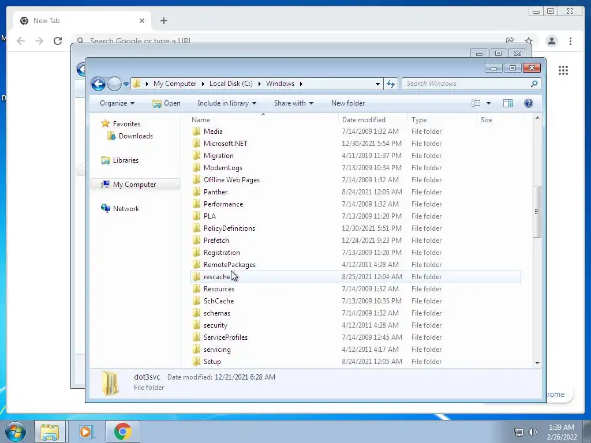Viewport: 591px width, 443px height.
Task: Select the PLA folder icon
Action: tap(196, 216)
